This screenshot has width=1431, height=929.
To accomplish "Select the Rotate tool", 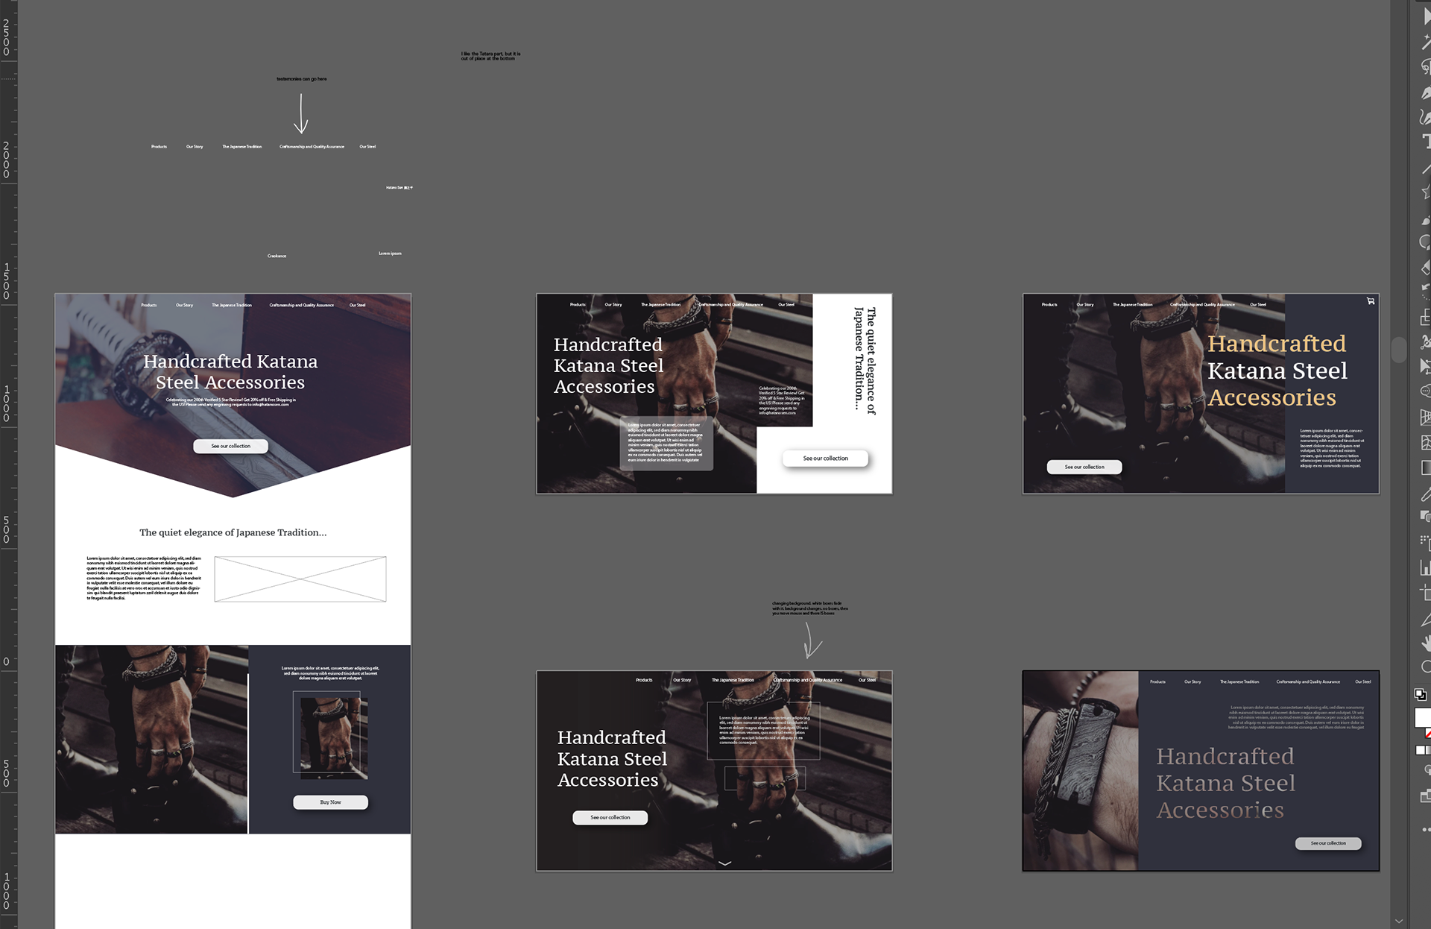I will (1425, 292).
